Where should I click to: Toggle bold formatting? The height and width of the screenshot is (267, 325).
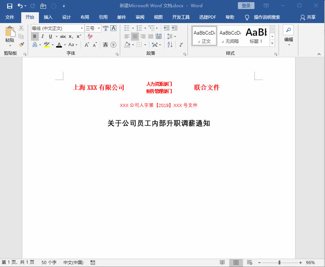click(x=35, y=36)
